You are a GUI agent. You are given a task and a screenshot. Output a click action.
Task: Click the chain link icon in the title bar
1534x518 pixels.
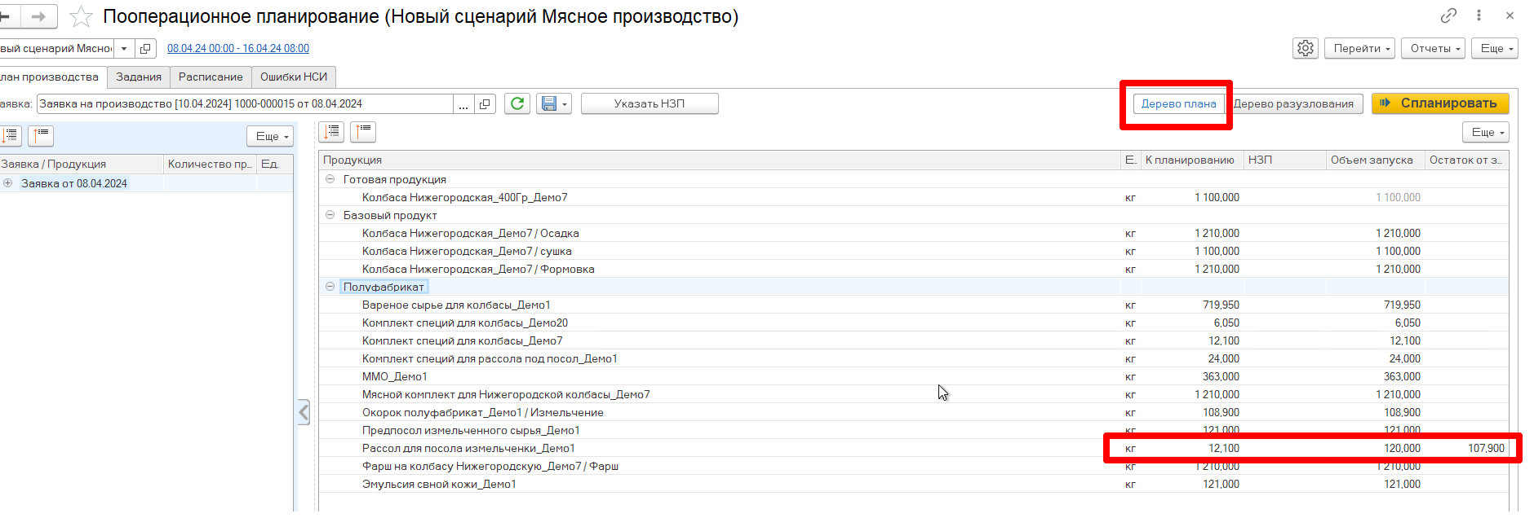pyautogui.click(x=1448, y=15)
